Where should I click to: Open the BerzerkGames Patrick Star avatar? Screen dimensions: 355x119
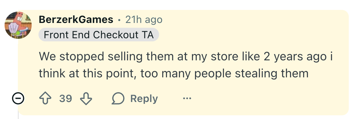click(x=18, y=25)
